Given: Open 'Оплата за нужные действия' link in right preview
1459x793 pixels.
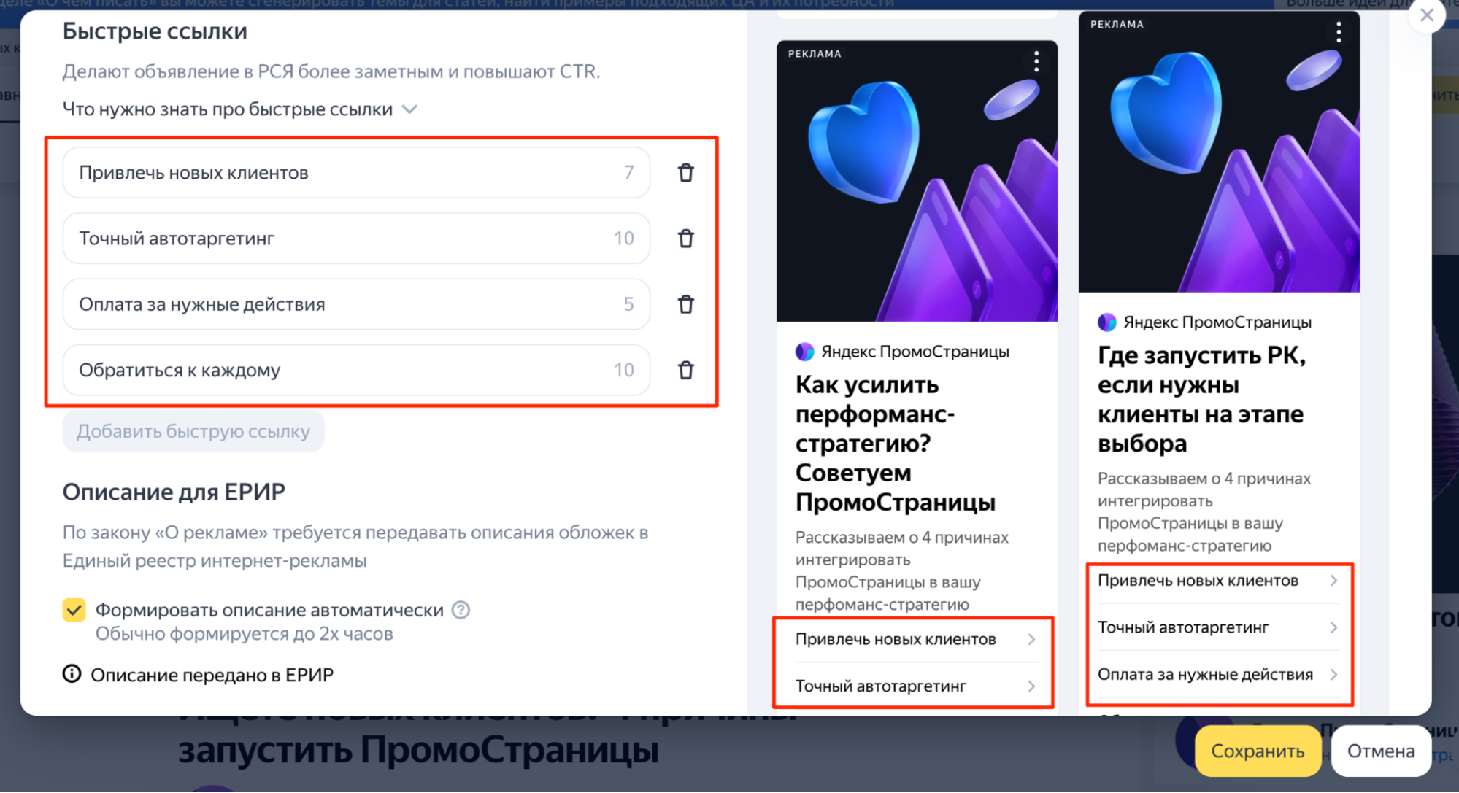Looking at the screenshot, I should point(1205,675).
